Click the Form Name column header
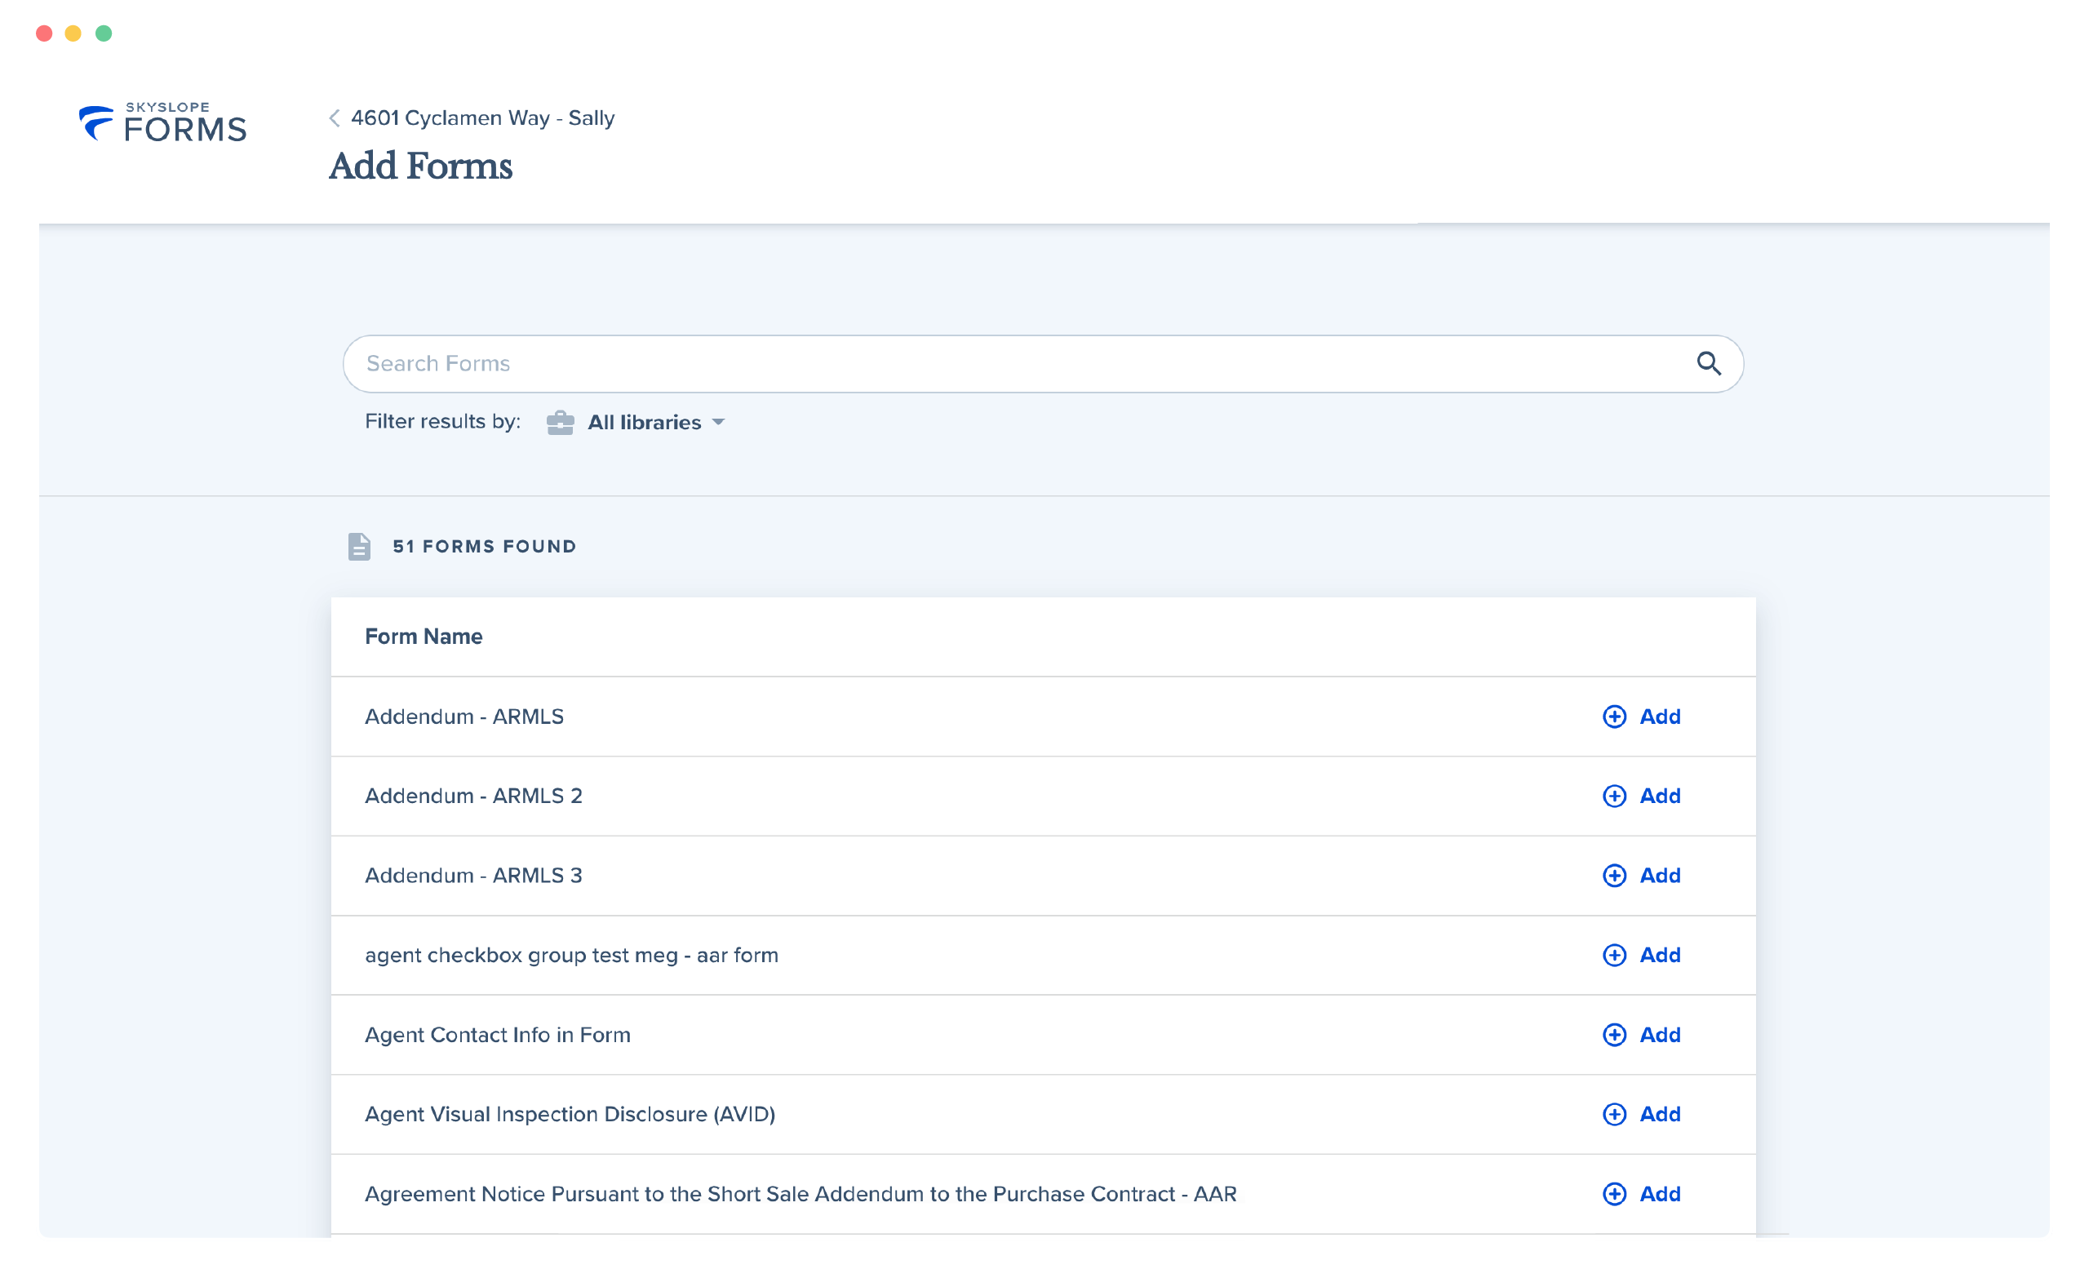Screen dimensions: 2089x1278 click(x=424, y=637)
